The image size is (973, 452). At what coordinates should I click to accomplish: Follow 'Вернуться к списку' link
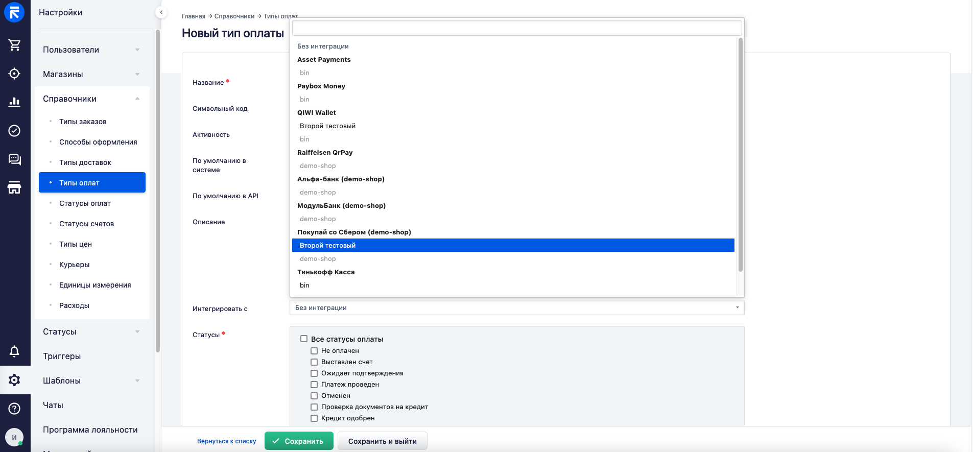pos(227,441)
